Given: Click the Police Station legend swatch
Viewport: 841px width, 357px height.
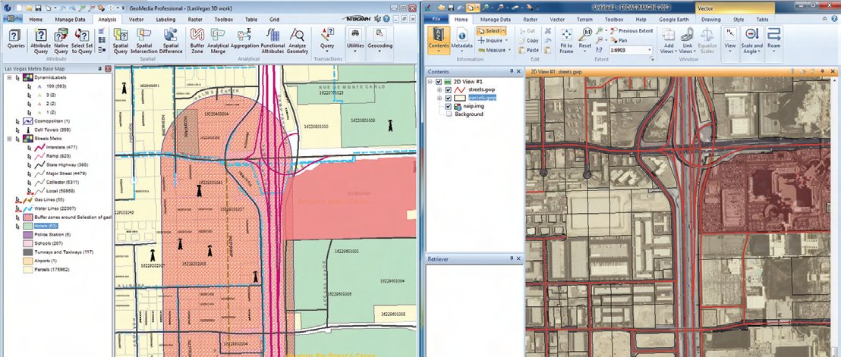Looking at the screenshot, I should [27, 235].
